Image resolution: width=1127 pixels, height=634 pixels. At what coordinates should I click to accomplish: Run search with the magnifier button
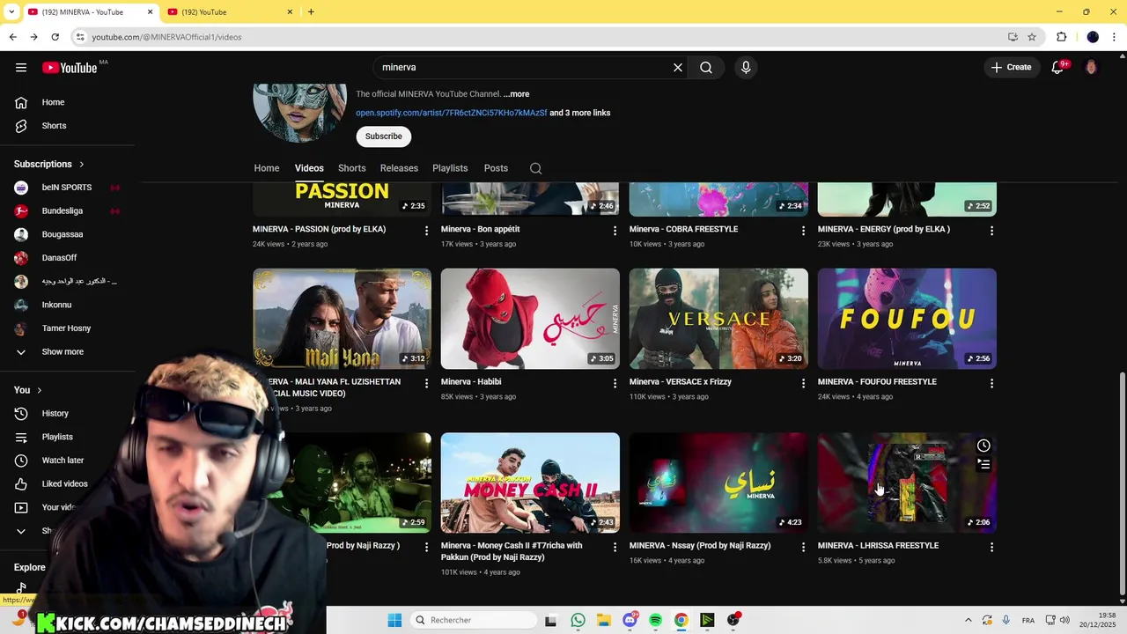pyautogui.click(x=706, y=67)
